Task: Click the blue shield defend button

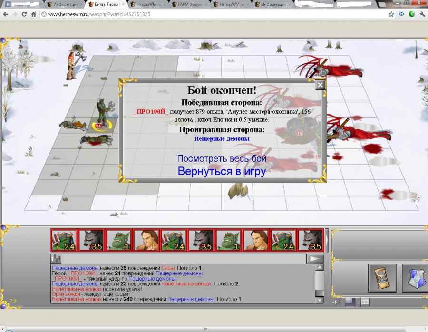Action: 416,278
